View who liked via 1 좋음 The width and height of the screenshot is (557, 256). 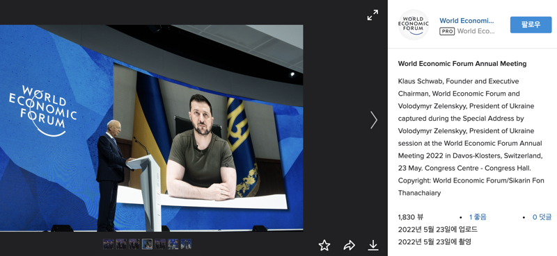tap(478, 217)
